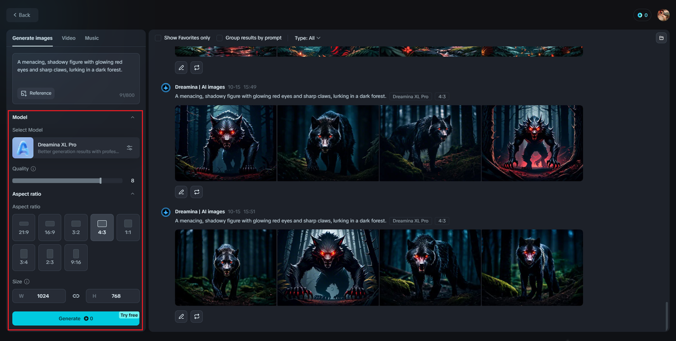Click the Dreamina XL Pro tag on the 15:51 result
Viewport: 676px width, 341px height.
tap(410, 221)
